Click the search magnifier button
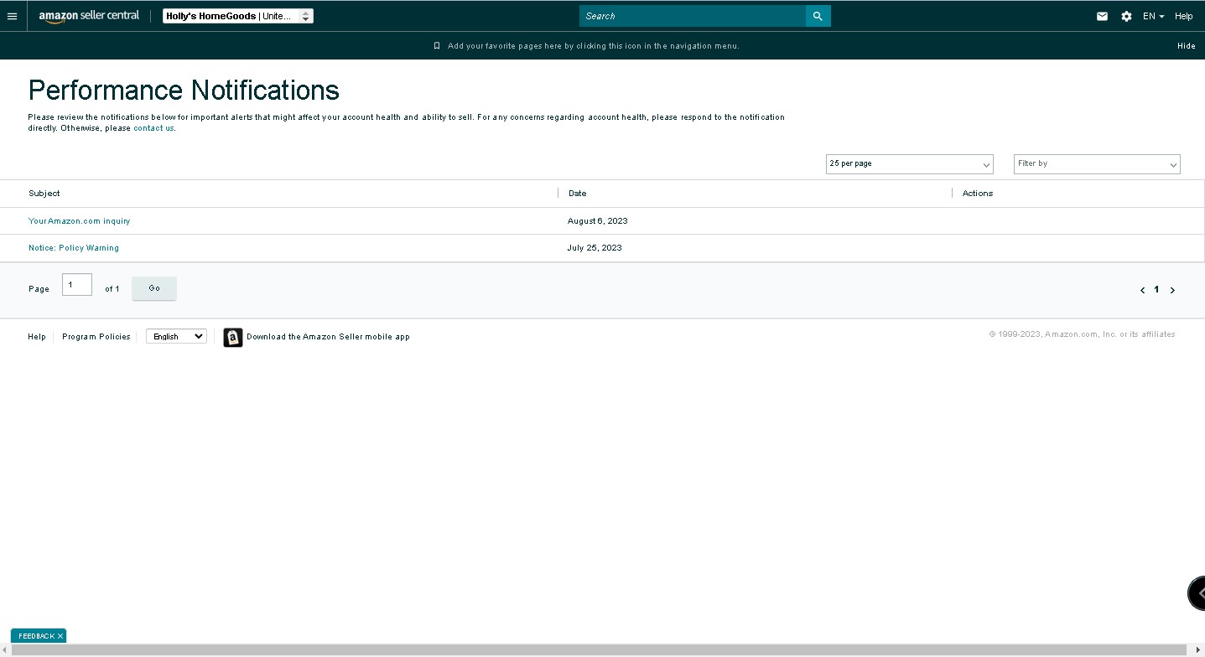 coord(818,16)
